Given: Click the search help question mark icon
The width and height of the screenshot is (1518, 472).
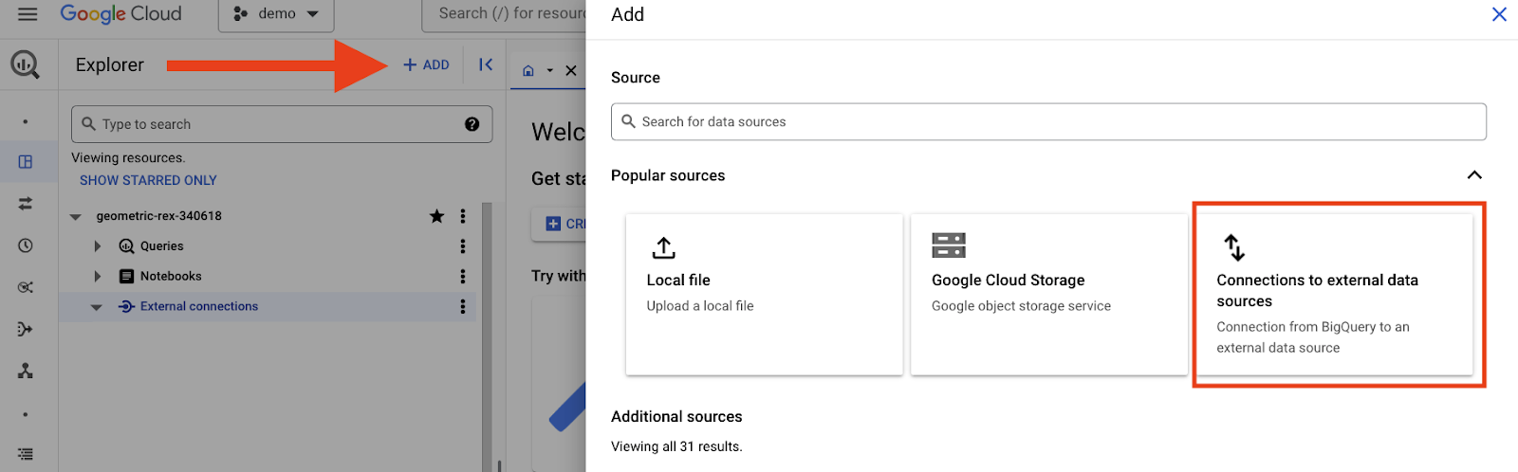Looking at the screenshot, I should click(472, 124).
